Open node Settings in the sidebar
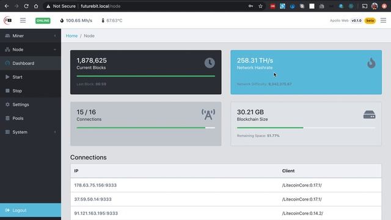 tap(31, 105)
